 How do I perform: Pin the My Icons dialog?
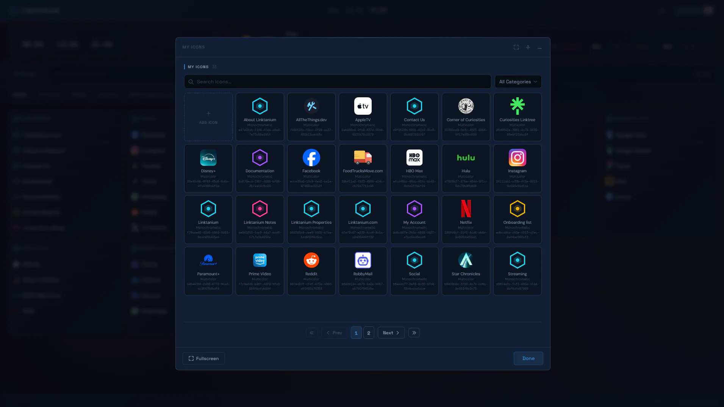pyautogui.click(x=528, y=47)
